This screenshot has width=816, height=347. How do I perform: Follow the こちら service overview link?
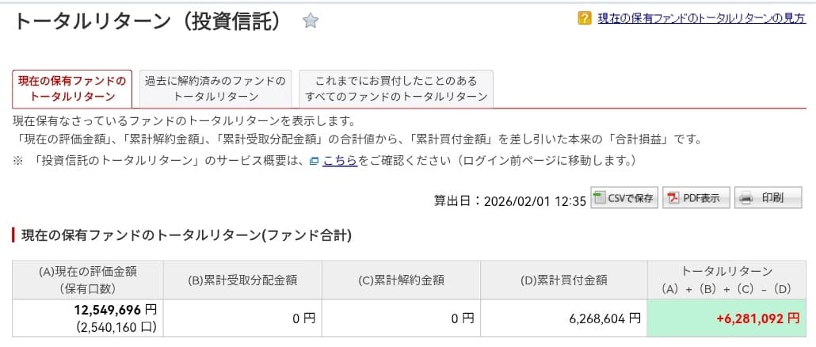(340, 161)
